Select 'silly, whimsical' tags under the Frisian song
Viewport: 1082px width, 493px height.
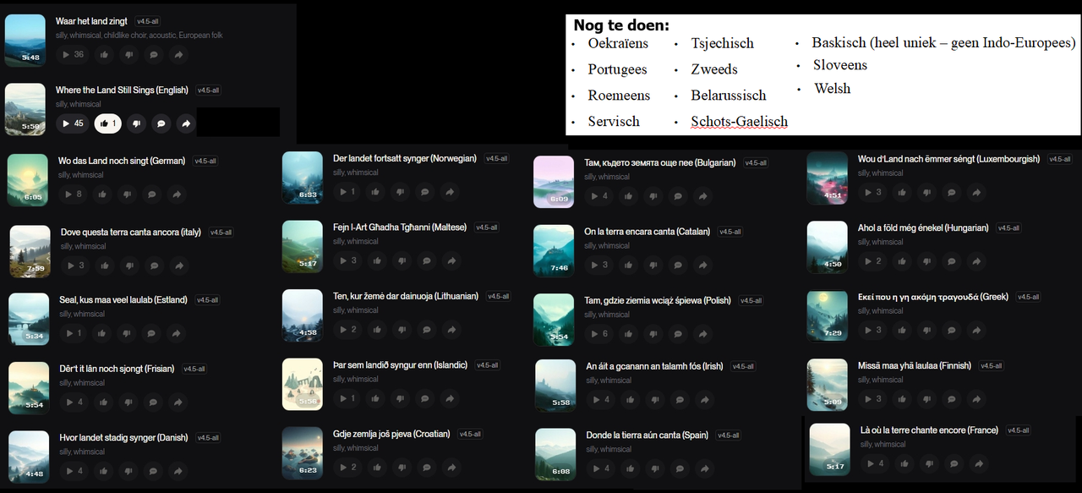[x=83, y=383]
